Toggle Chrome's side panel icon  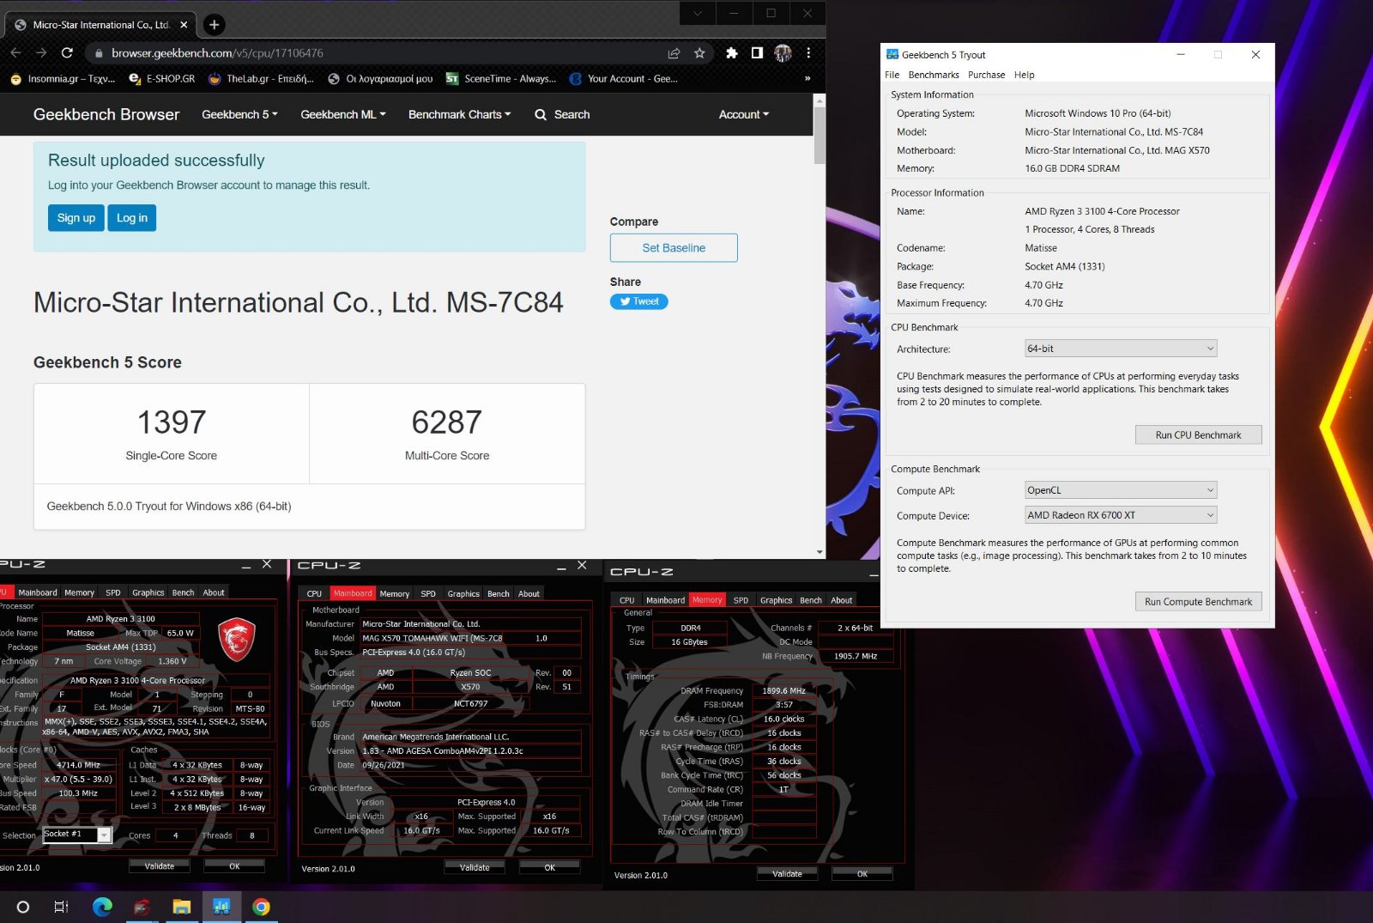click(x=757, y=53)
